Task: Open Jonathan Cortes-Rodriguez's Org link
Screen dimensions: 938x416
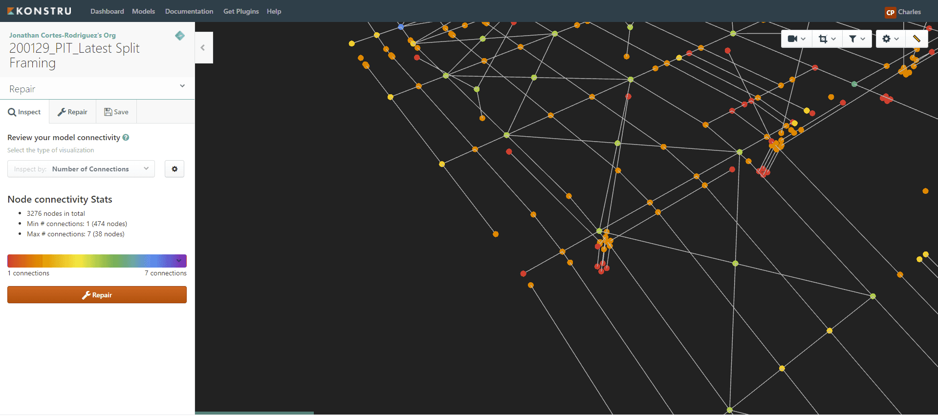Action: [x=63, y=35]
